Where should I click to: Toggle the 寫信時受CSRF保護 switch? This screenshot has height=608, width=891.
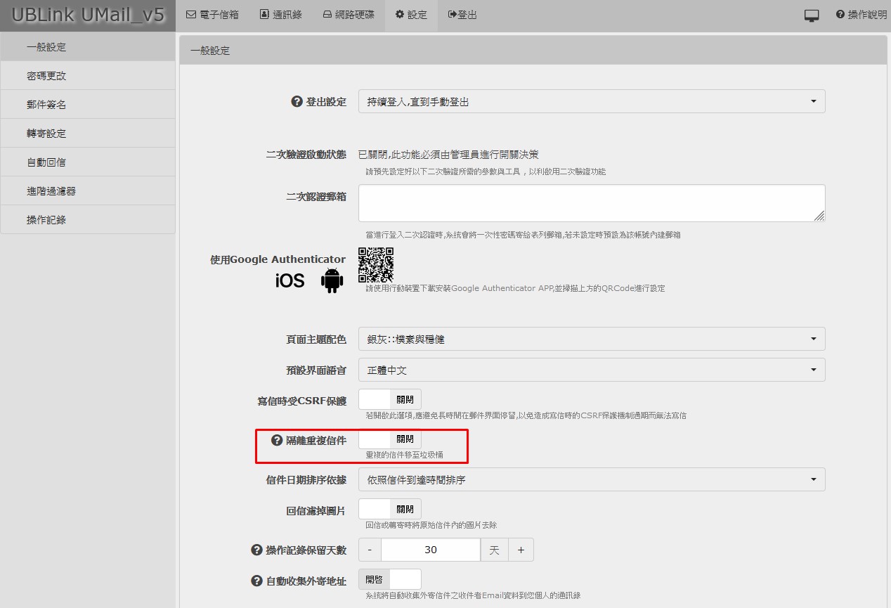[x=390, y=399]
